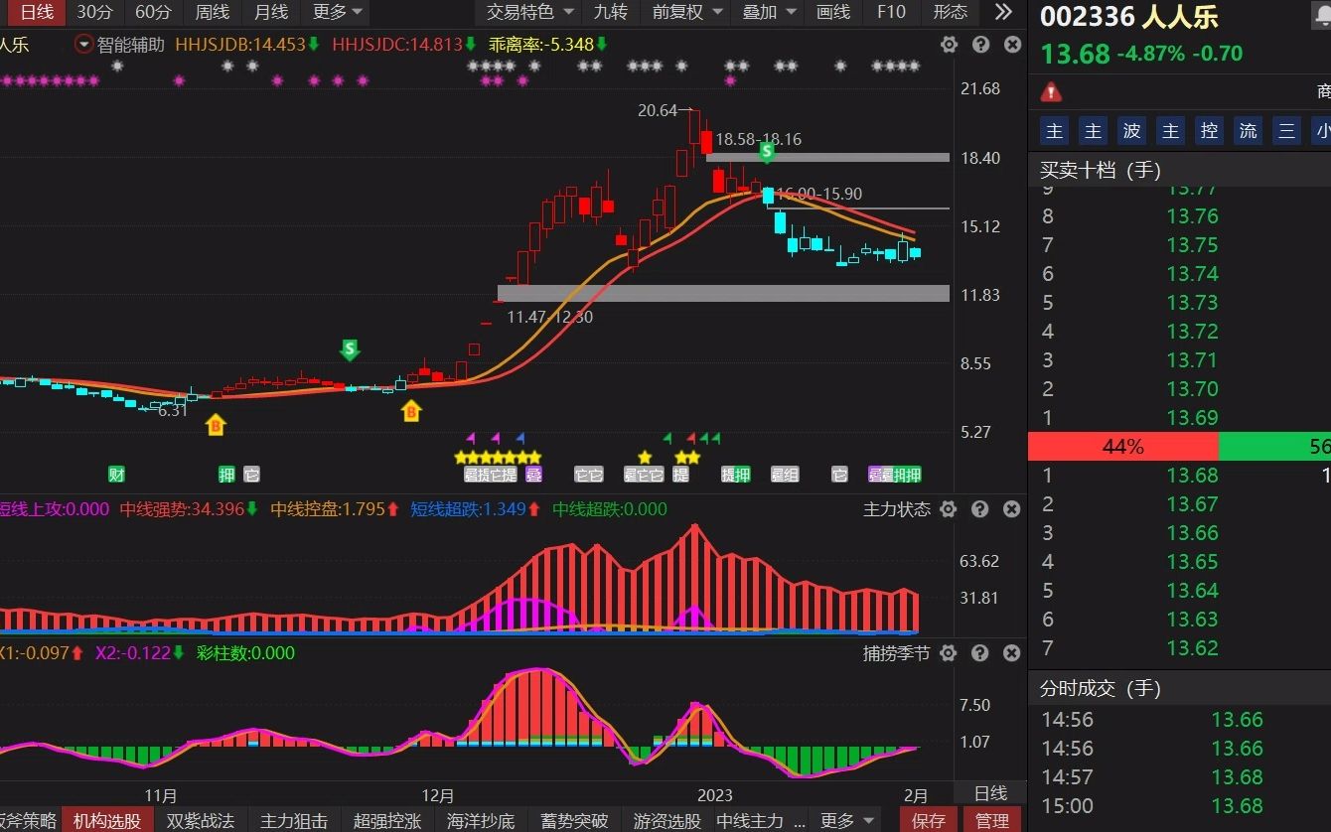The width and height of the screenshot is (1331, 832).
Task: Click the 三 tag button
Action: coord(1286,131)
